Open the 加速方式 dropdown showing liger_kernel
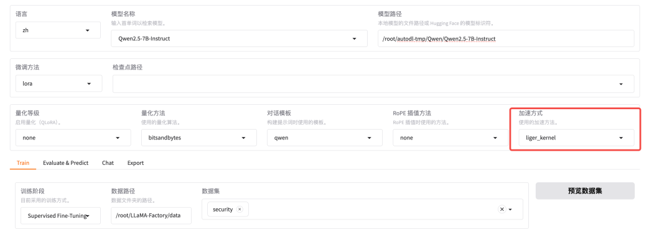The height and width of the screenshot is (235, 672). pyautogui.click(x=576, y=138)
